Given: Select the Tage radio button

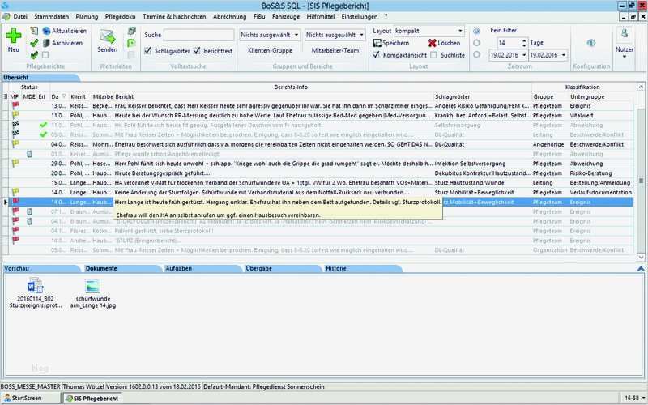Looking at the screenshot, I should click(x=476, y=43).
